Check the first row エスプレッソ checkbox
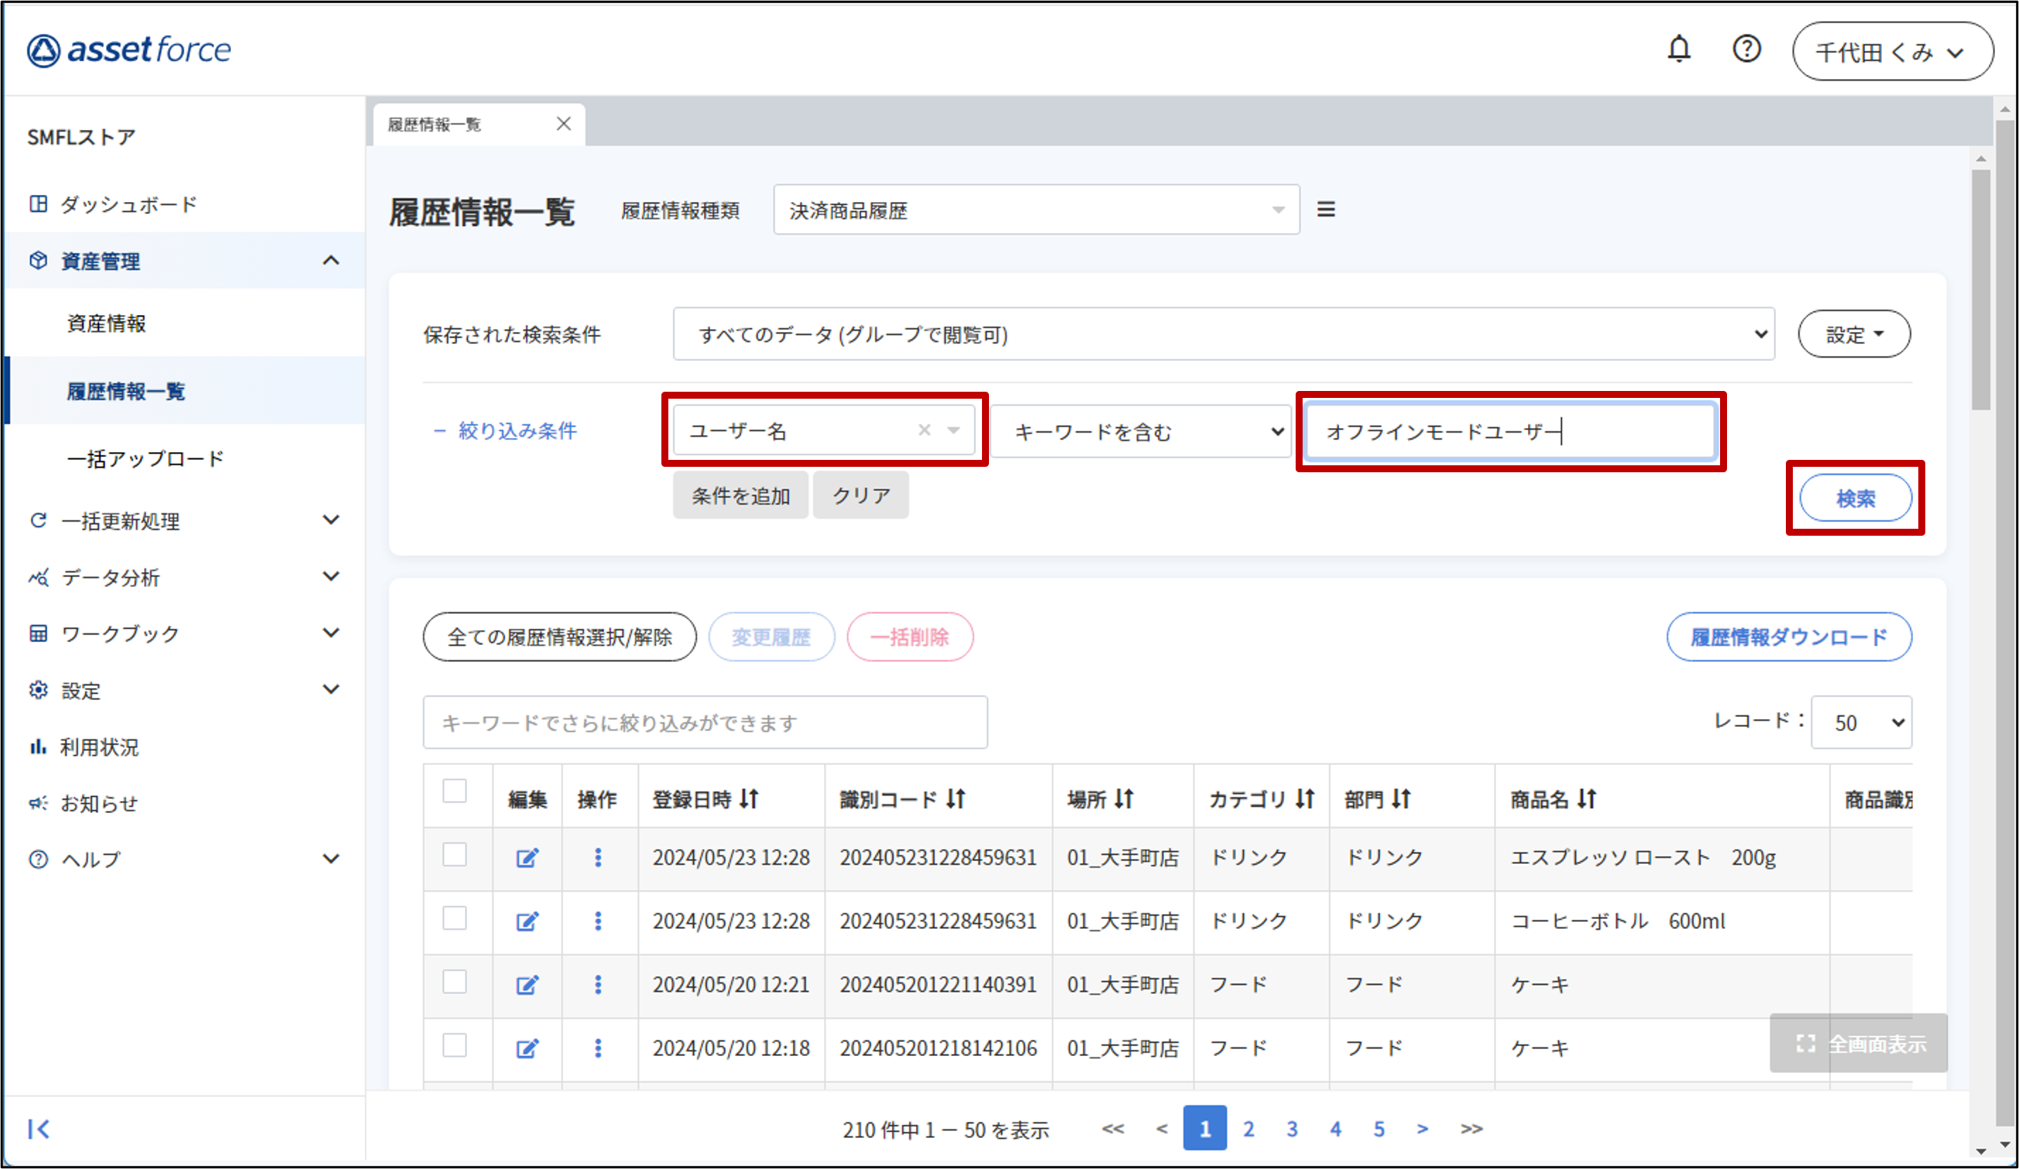Image resolution: width=2019 pixels, height=1169 pixels. [455, 855]
